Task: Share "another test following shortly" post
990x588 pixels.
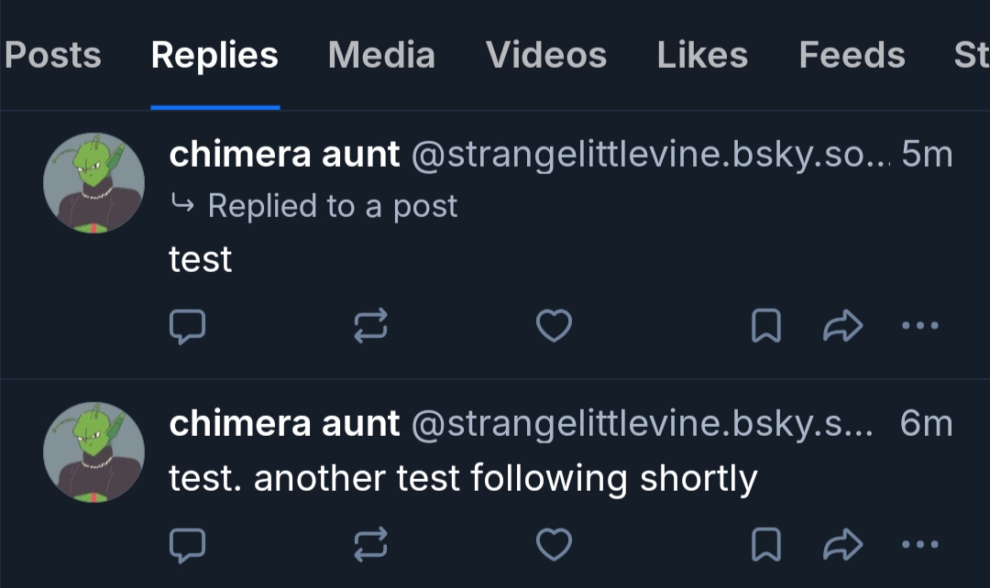Action: tap(843, 545)
